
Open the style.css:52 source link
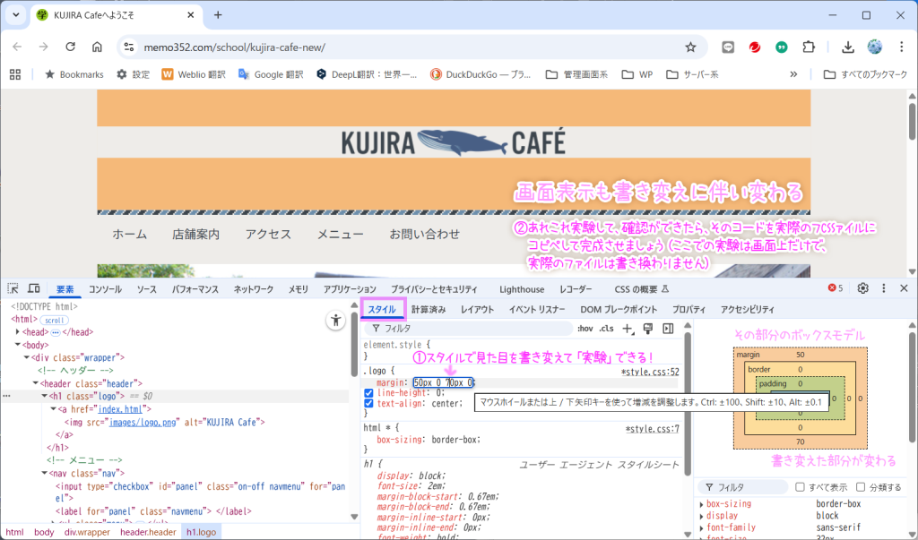coord(650,371)
